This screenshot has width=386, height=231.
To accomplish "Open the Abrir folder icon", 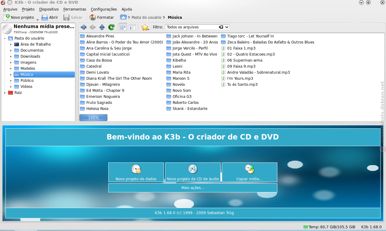I will (x=45, y=17).
